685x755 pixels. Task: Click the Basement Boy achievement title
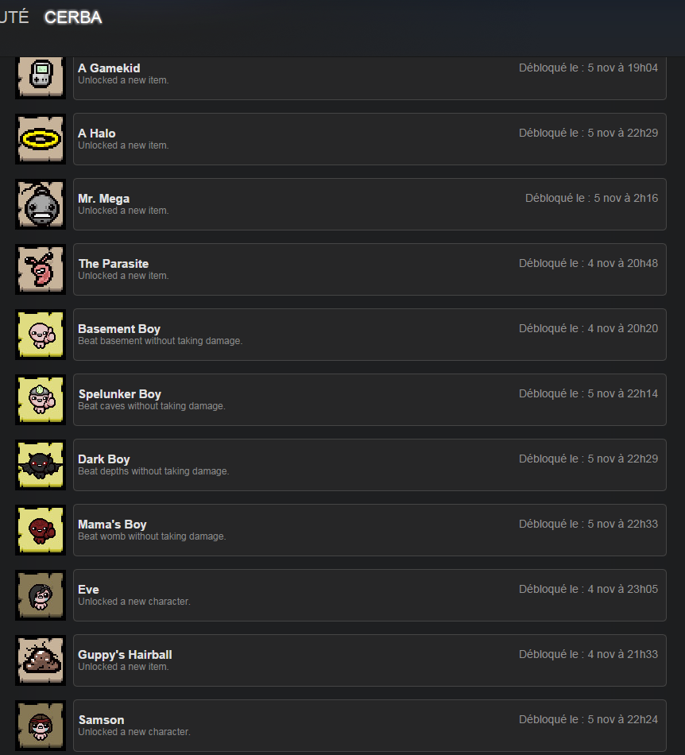119,329
